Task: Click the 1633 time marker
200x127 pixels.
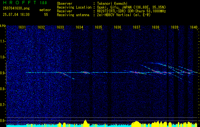Action: coord(60,27)
